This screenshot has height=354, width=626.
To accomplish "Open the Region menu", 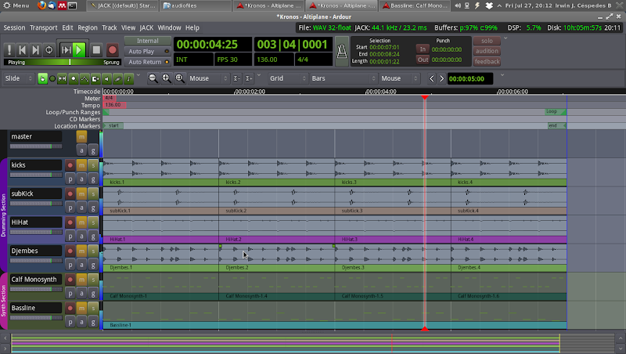I will [88, 27].
